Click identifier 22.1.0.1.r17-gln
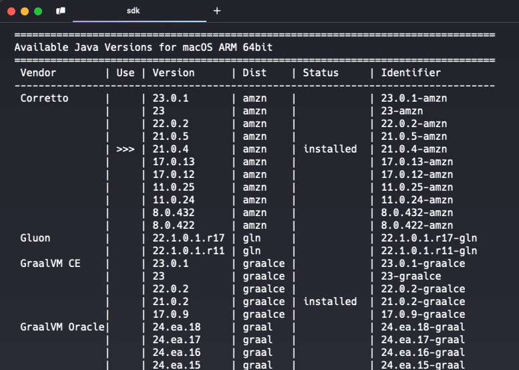Viewport: 519px width, 370px height. 429,238
